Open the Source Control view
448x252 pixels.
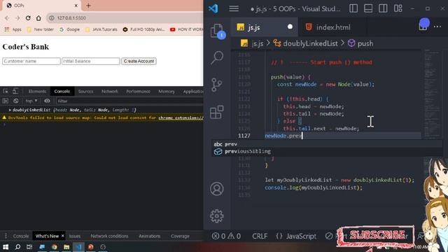pyautogui.click(x=217, y=85)
